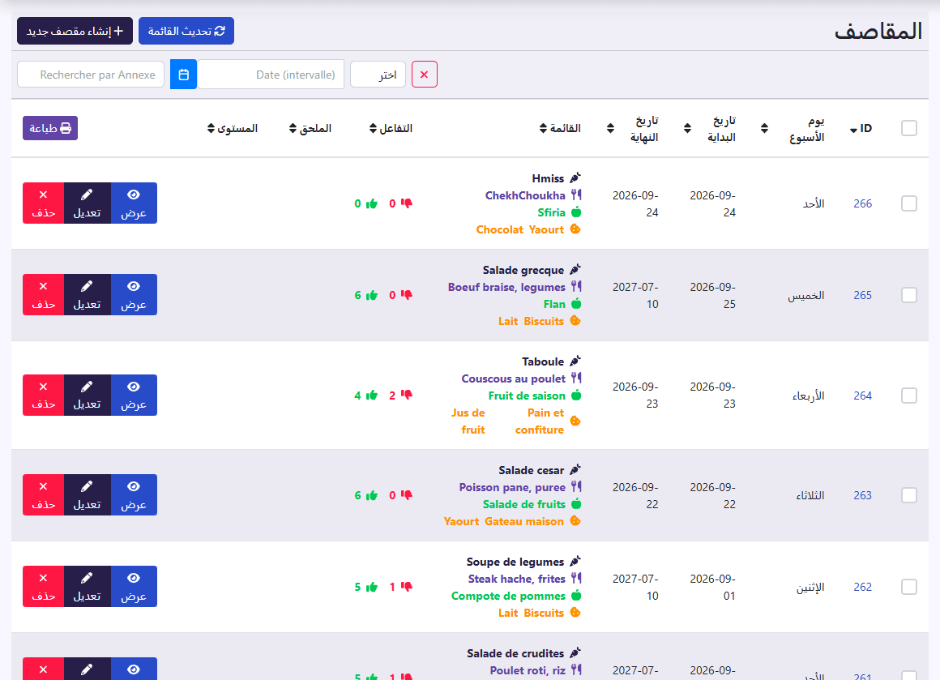This screenshot has width=940, height=680.
Task: Check the box for row 266
Action: 909,203
